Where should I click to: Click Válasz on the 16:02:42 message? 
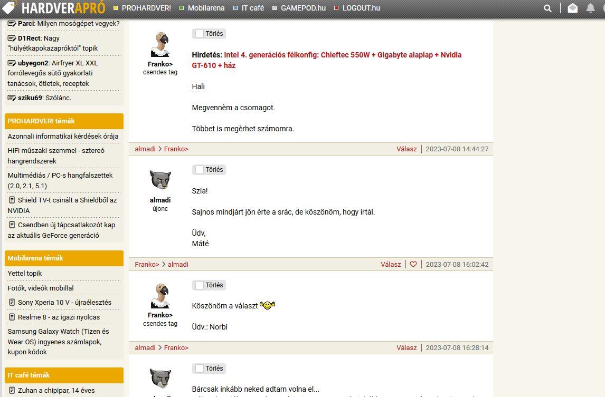click(x=391, y=265)
